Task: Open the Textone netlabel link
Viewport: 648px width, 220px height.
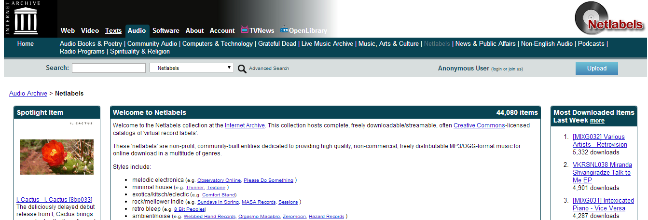Action: tap(216, 188)
